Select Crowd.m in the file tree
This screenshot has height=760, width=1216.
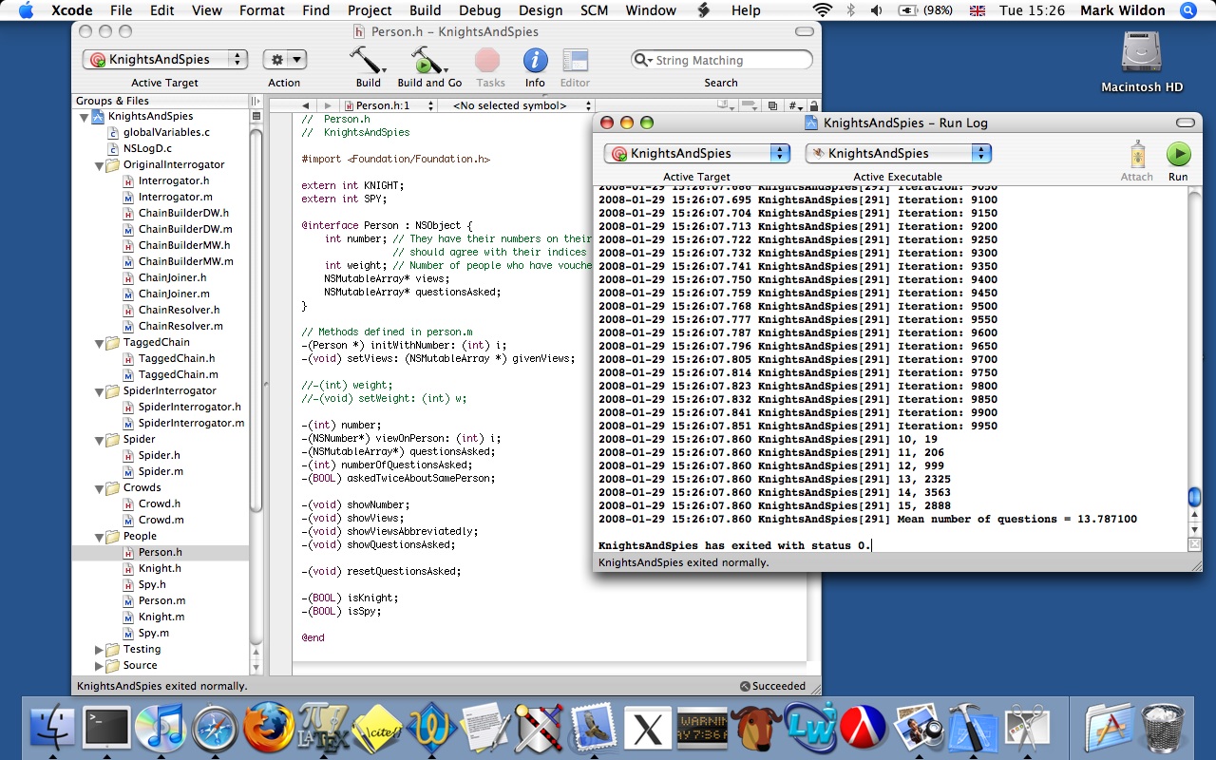point(161,520)
